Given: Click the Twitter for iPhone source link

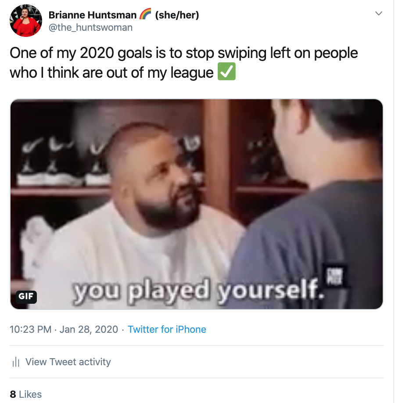Looking at the screenshot, I should [167, 329].
